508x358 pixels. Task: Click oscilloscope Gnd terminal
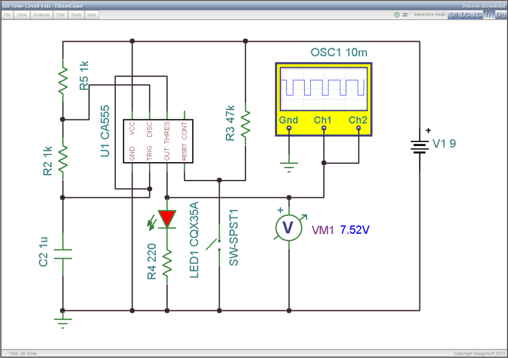pyautogui.click(x=289, y=128)
